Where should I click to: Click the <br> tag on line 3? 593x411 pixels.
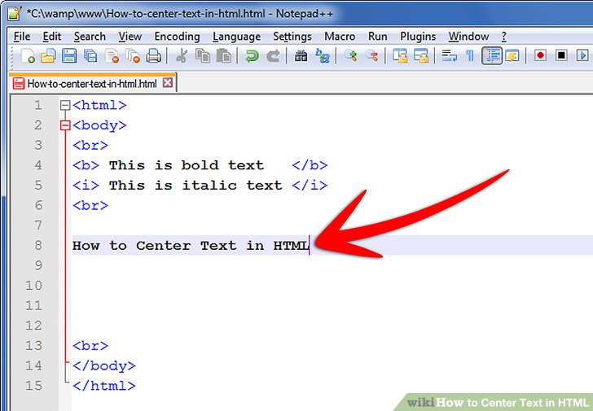click(90, 145)
